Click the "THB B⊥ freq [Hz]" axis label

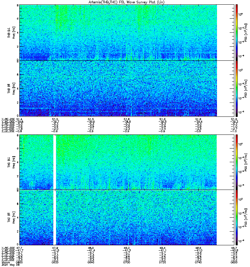pyautogui.click(x=11, y=33)
